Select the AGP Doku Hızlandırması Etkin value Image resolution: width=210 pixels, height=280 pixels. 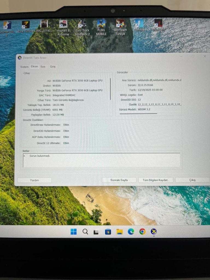pyautogui.click(x=66, y=137)
